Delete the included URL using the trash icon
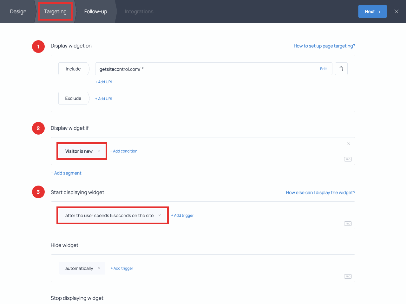This screenshot has height=304, width=406. (341, 69)
